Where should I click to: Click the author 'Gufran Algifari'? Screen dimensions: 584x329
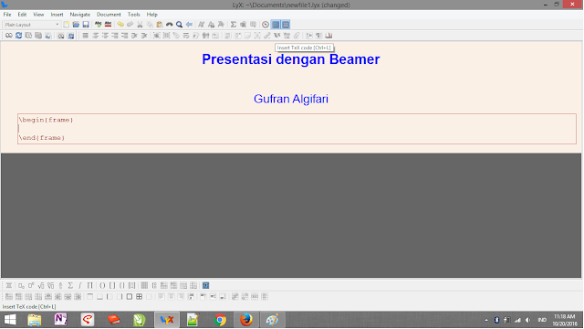[291, 99]
